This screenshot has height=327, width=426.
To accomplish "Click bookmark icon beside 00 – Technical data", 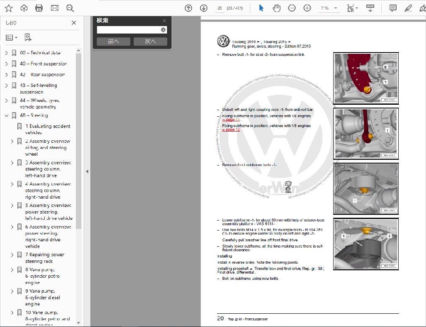I will pos(14,53).
